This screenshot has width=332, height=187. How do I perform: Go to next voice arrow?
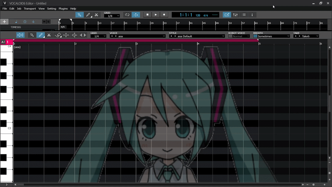(116, 36)
